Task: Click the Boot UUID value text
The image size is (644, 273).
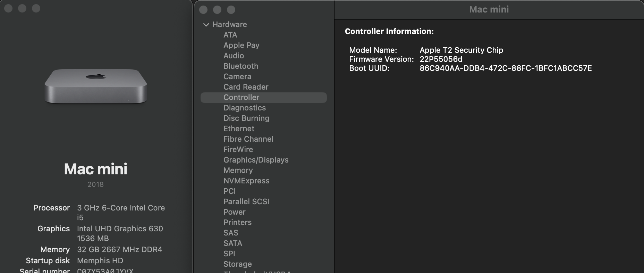Action: point(506,68)
